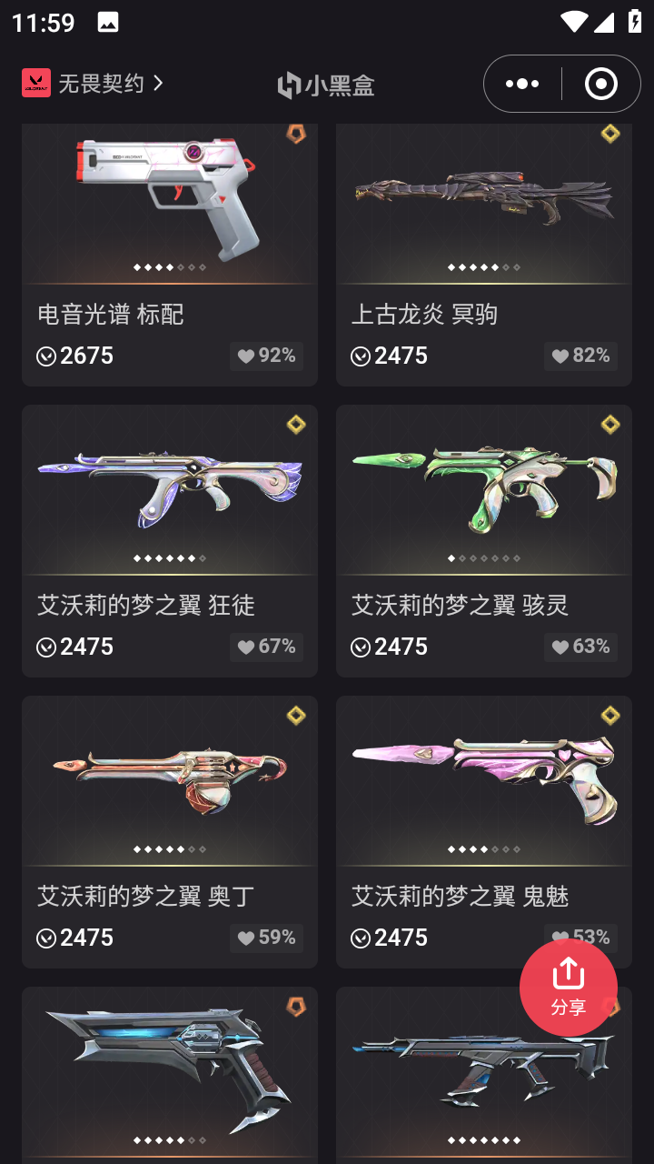Tap heart 59% on 艾沃莉的梦之翼 奥丁

(267, 938)
